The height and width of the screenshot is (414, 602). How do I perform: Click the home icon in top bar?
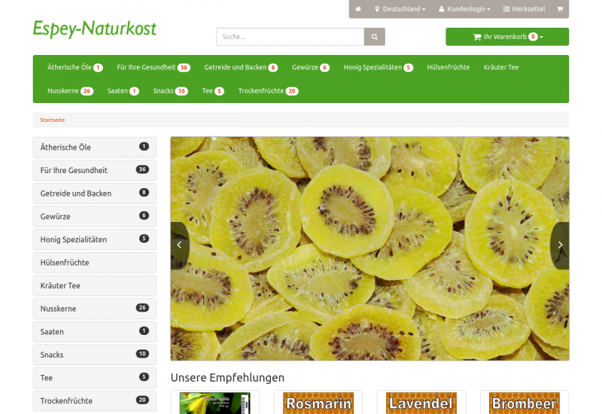(358, 9)
